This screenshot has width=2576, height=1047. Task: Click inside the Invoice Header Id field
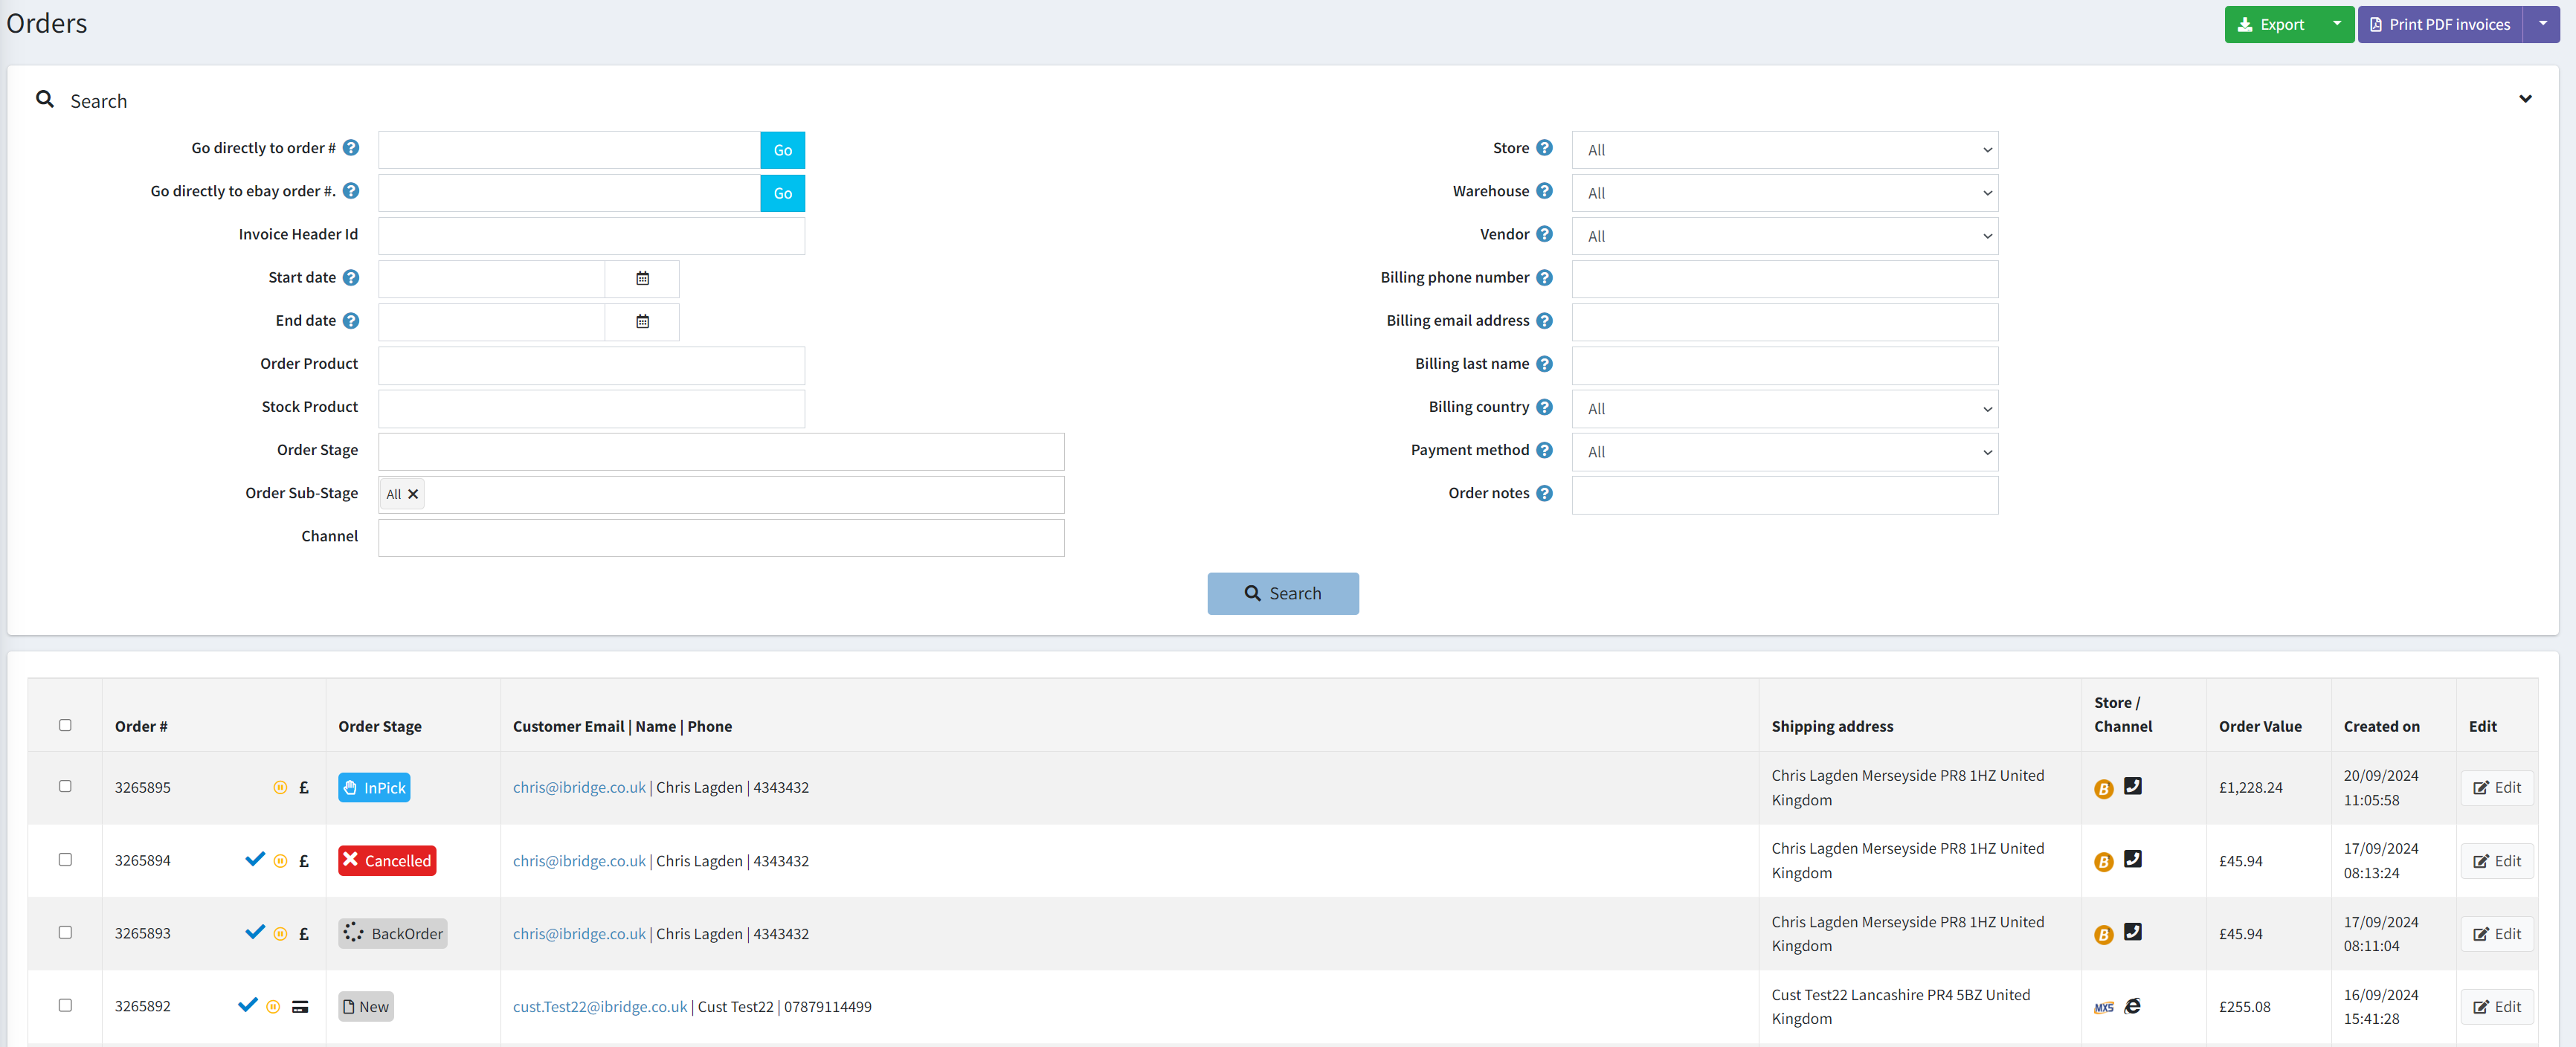click(x=591, y=235)
